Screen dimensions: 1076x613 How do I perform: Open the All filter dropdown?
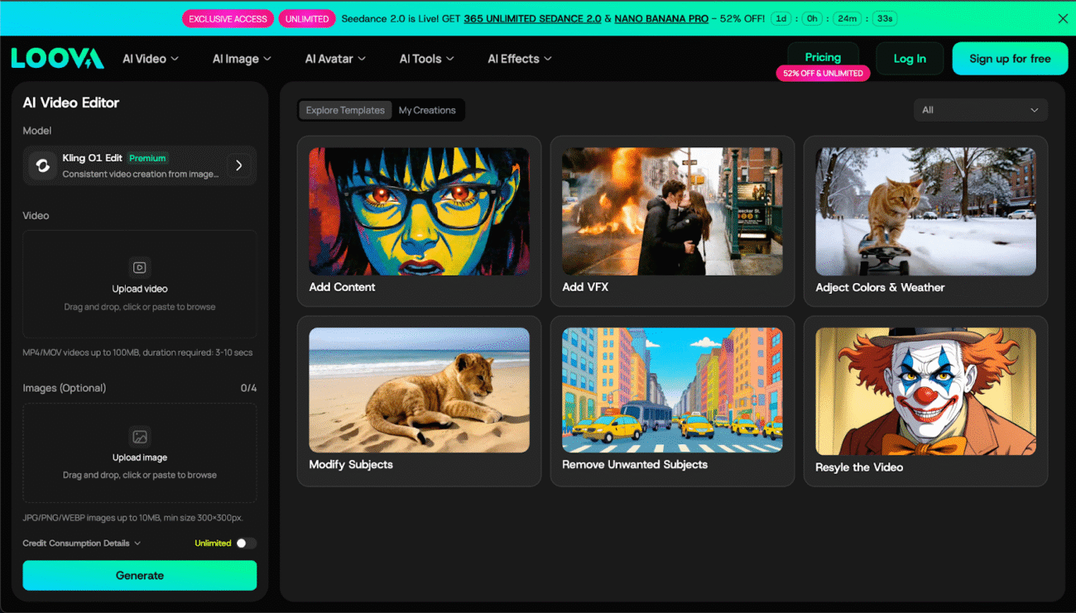[980, 110]
